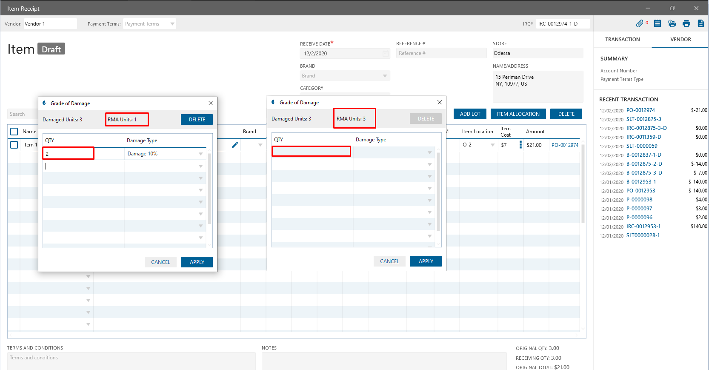709x370 pixels.
Task: Click the Receive Date field 12/2/2020
Action: (345, 54)
